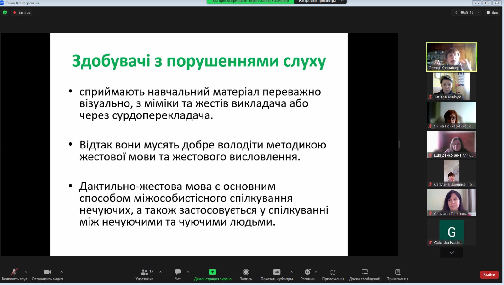Open the Participants panel icon
The width and height of the screenshot is (504, 285).
tap(145, 272)
